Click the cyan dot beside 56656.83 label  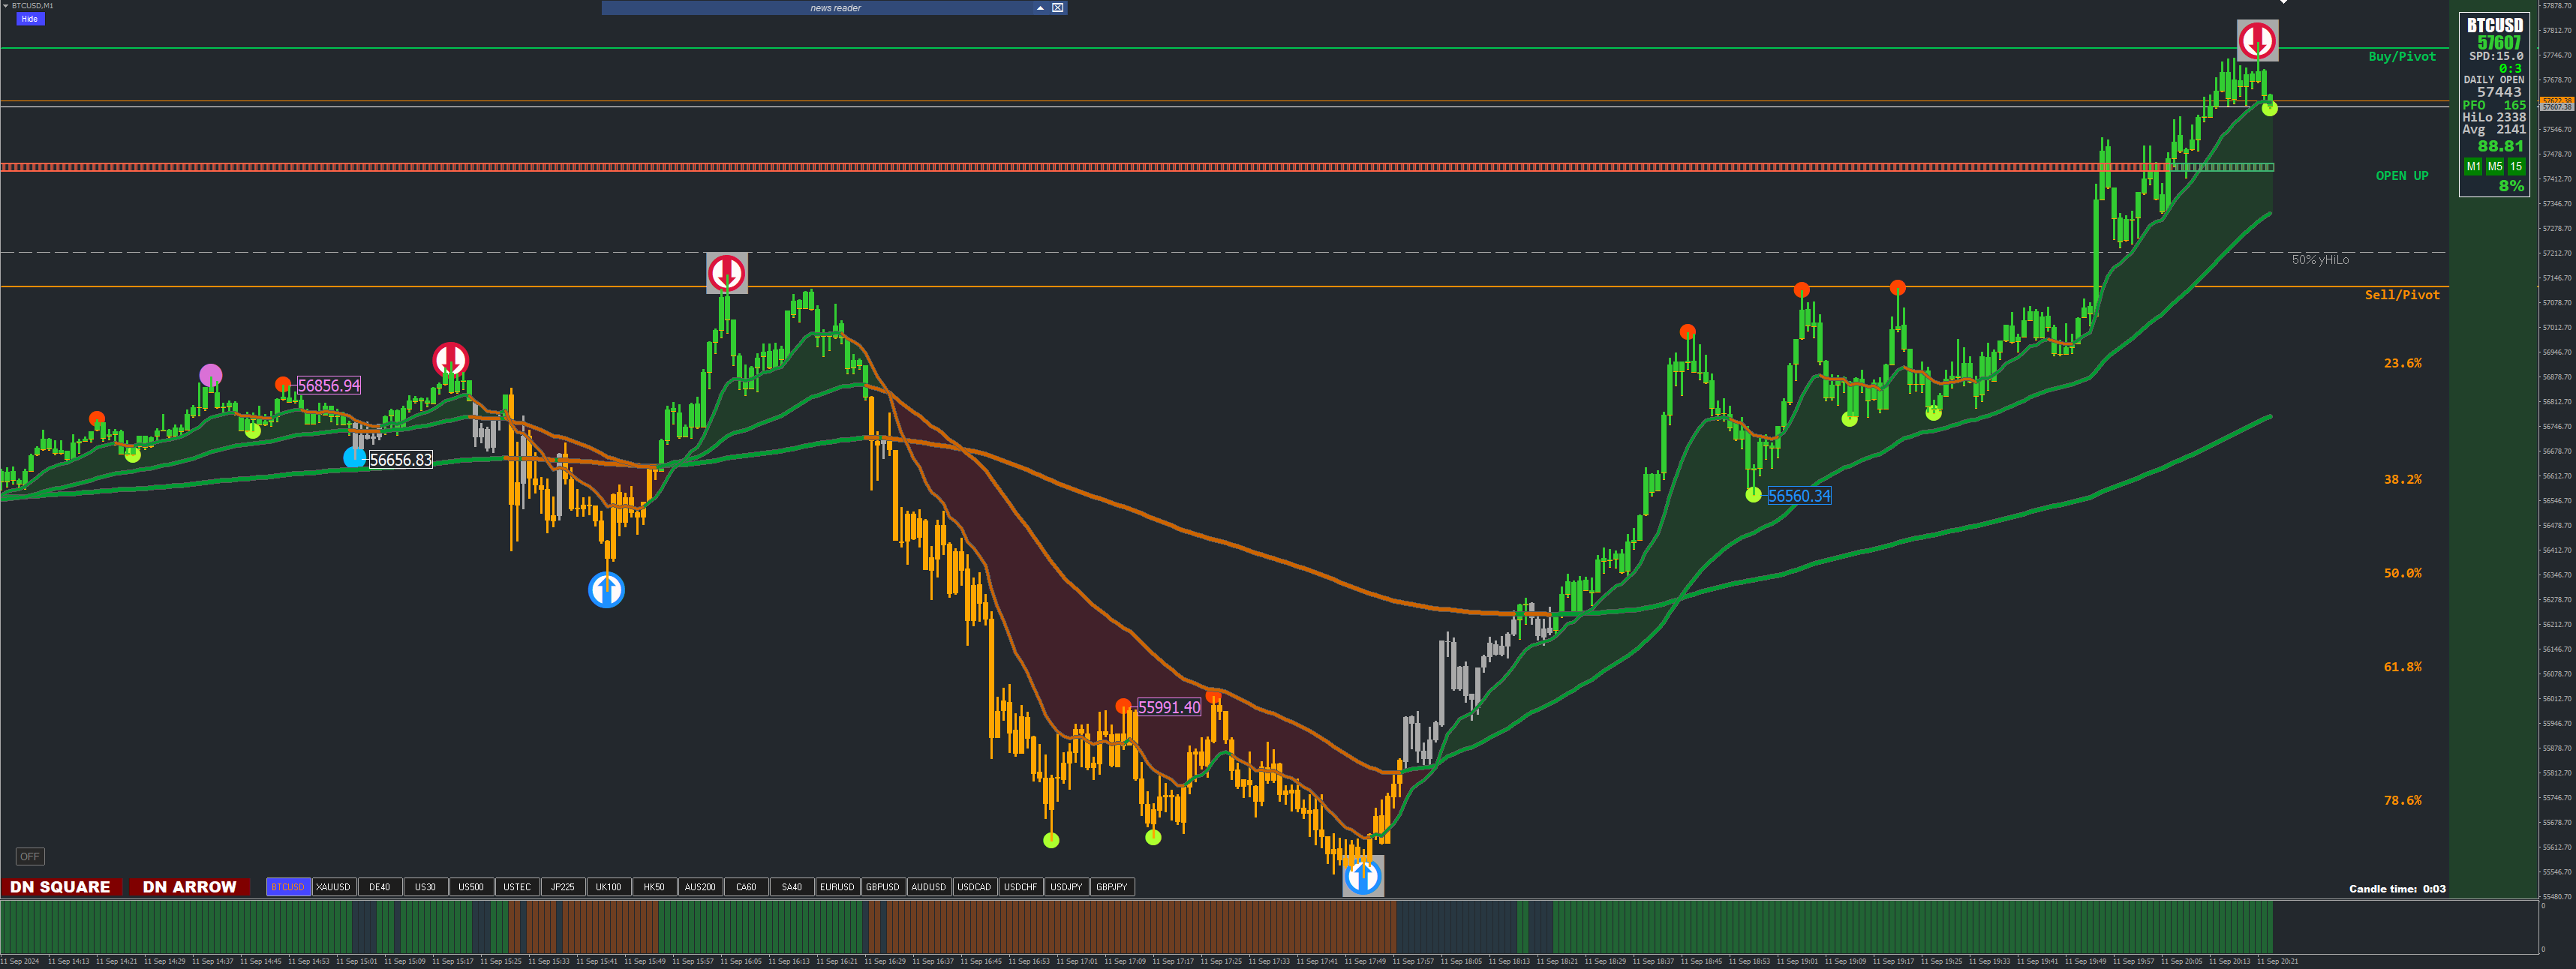(x=354, y=458)
